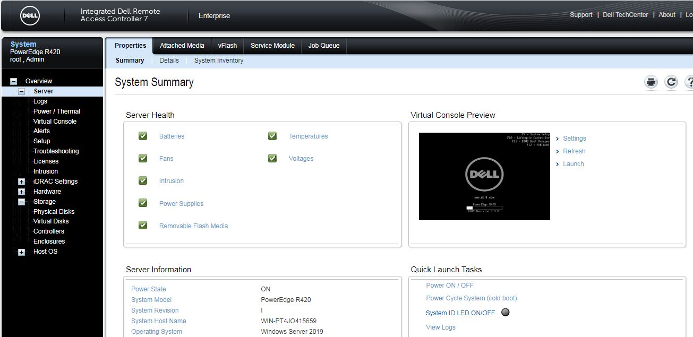Click the Dell logo in the header
Viewport: 693px width, 337px height.
[29, 15]
